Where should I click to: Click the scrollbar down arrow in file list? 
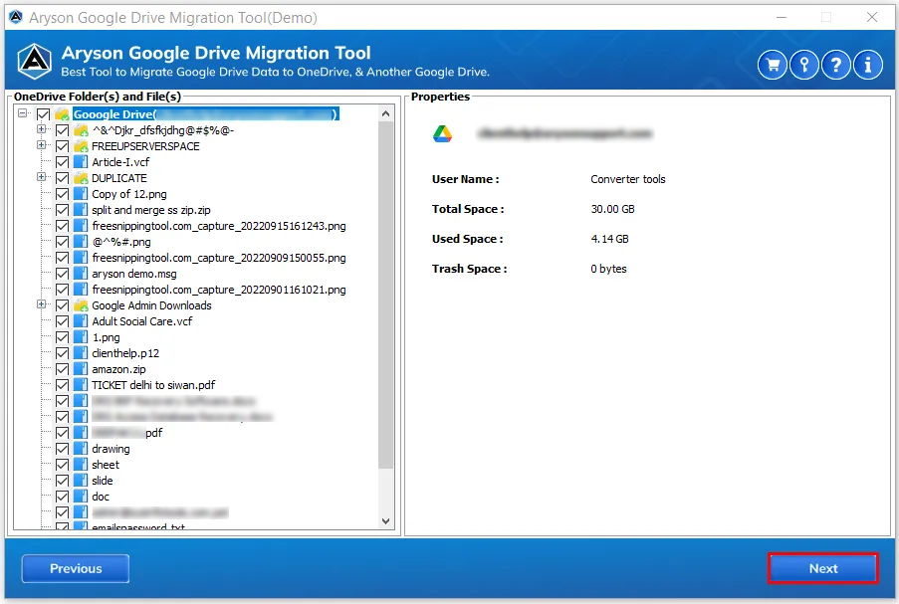tap(386, 520)
